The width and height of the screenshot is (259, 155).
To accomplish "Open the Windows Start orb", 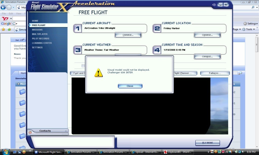I will pyautogui.click(x=6, y=151).
